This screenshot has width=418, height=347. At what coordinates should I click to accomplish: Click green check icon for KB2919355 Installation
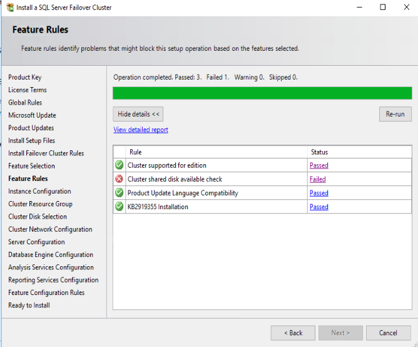coord(119,207)
